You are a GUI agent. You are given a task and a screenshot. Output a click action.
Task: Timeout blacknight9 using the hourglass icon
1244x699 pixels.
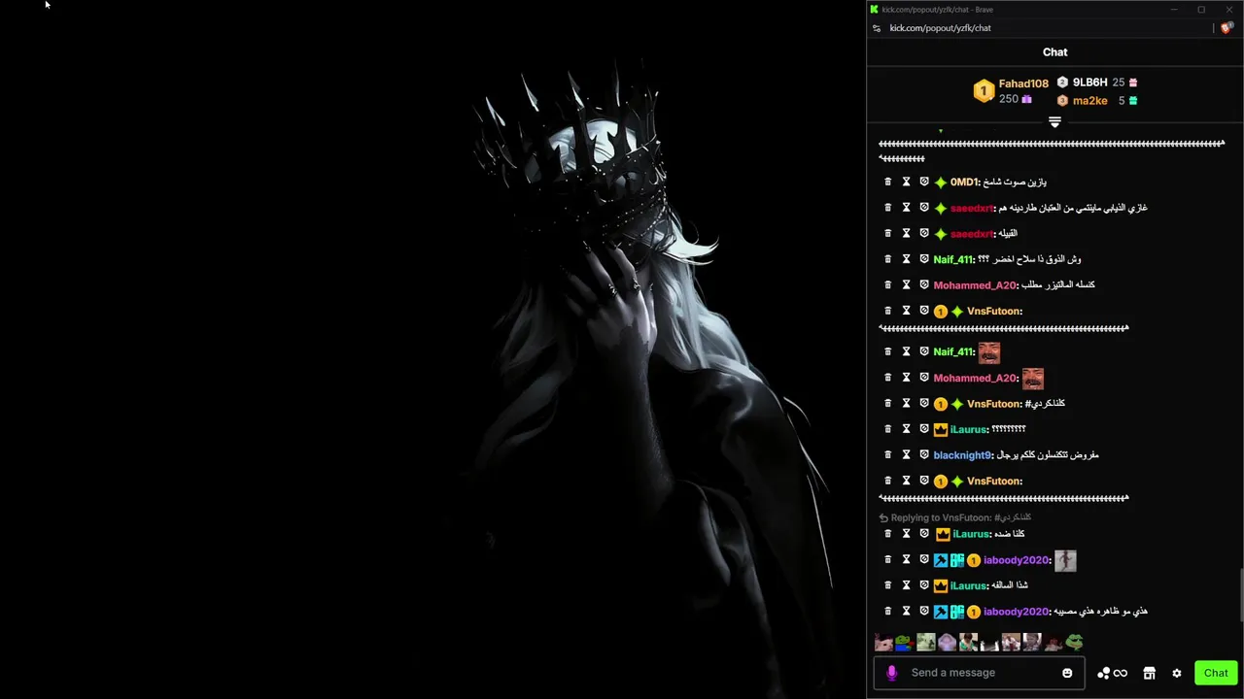[906, 454]
